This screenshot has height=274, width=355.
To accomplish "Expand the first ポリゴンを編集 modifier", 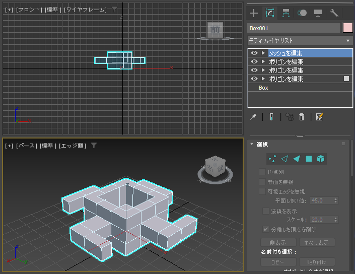I will 263,61.
